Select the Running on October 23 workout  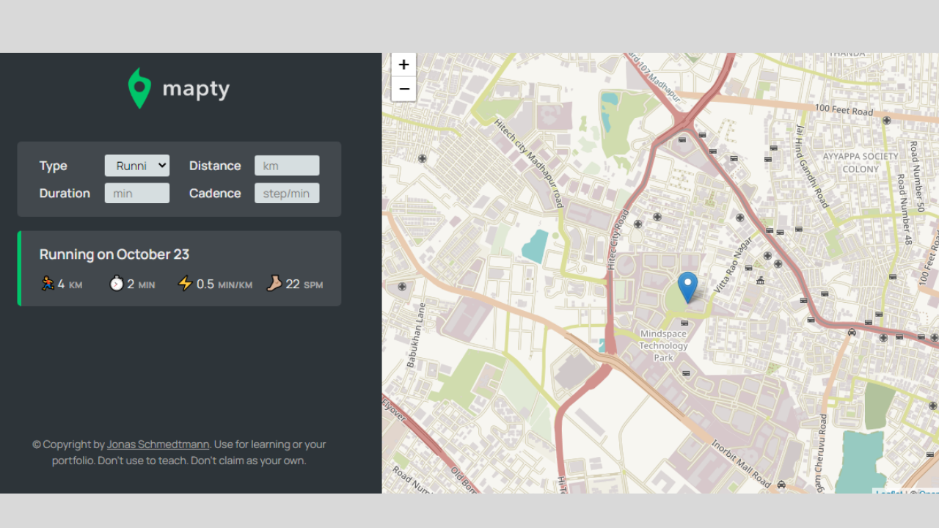tap(179, 268)
